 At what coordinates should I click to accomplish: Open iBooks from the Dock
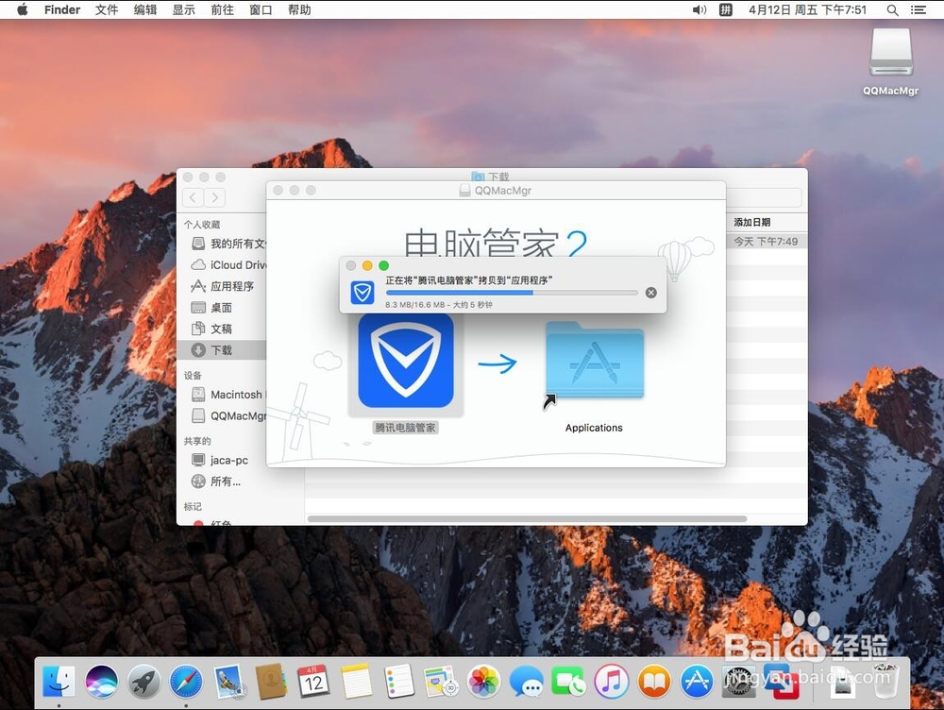coord(654,681)
